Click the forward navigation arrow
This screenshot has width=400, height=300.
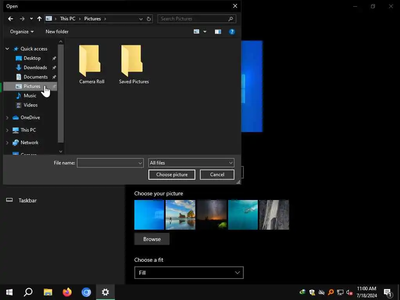click(x=22, y=19)
